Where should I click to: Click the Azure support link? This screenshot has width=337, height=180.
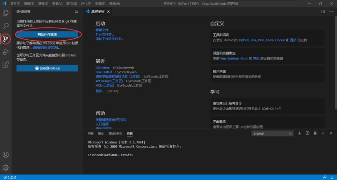[x=270, y=40]
